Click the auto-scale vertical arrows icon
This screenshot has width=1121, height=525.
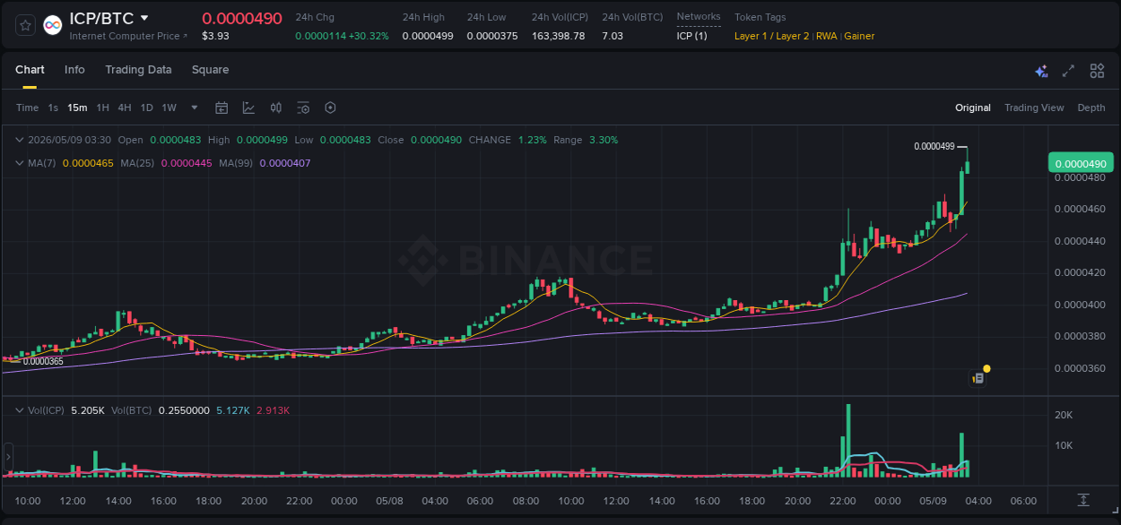click(1083, 499)
